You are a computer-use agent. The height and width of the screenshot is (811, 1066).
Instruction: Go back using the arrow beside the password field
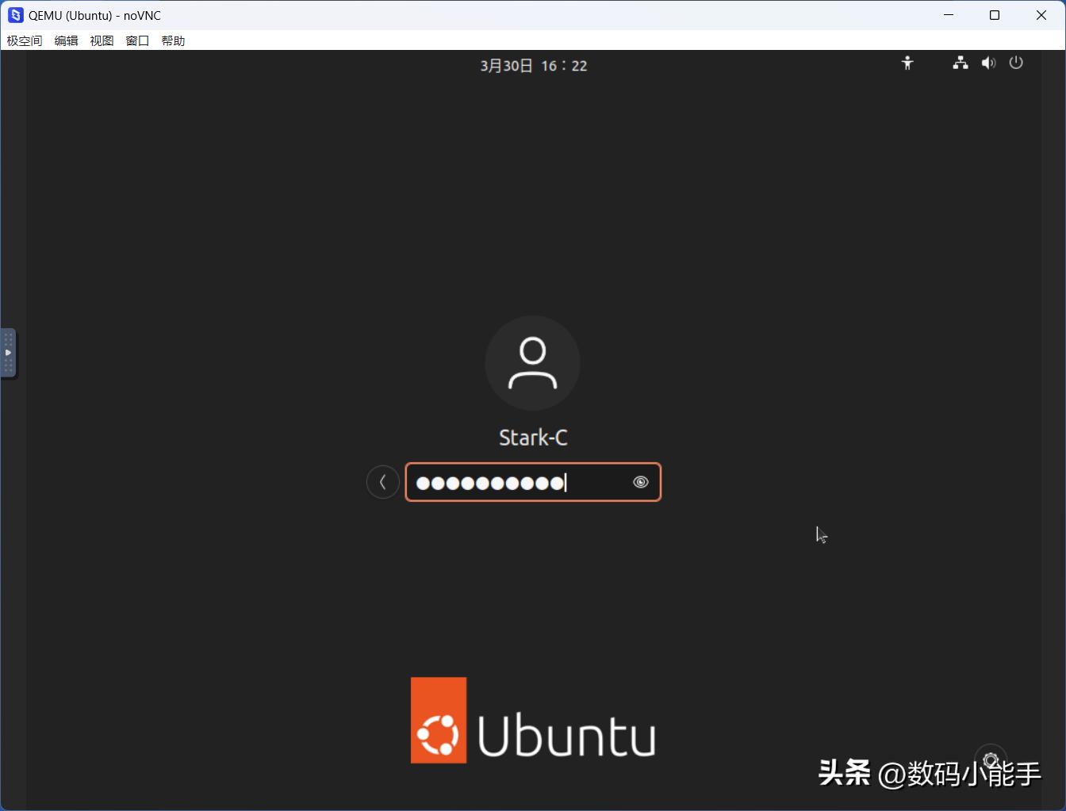[383, 482]
